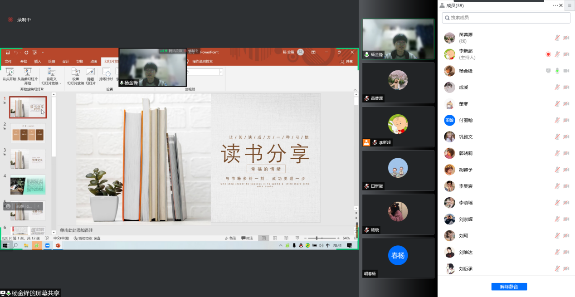The image size is (575, 297).
Task: Click the 胡春杨 participant tile
Action: pos(398,258)
